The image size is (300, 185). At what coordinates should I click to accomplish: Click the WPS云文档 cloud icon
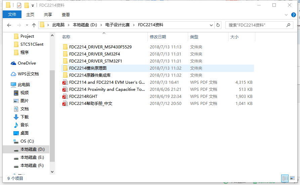click(x=13, y=74)
